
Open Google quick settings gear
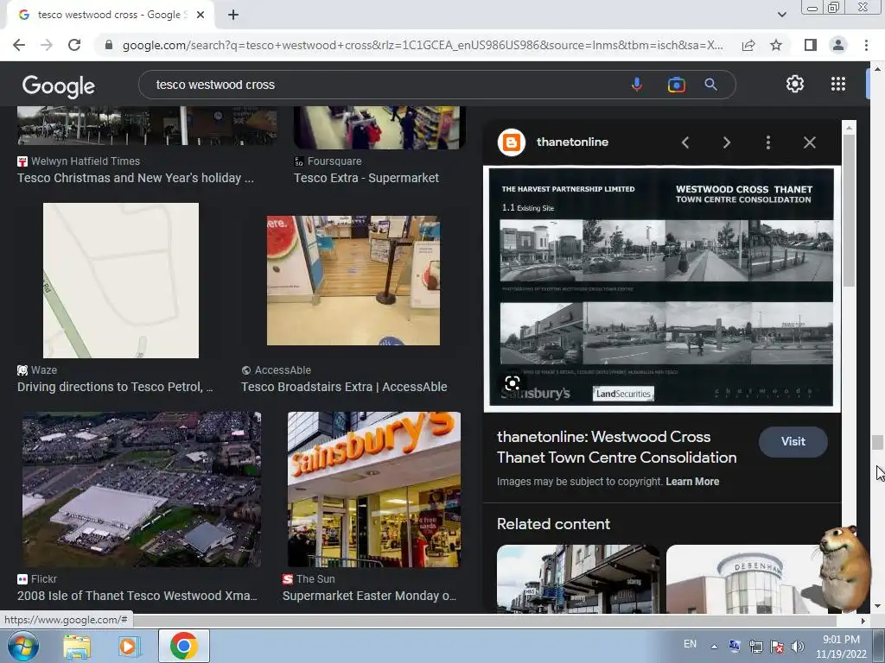point(795,84)
